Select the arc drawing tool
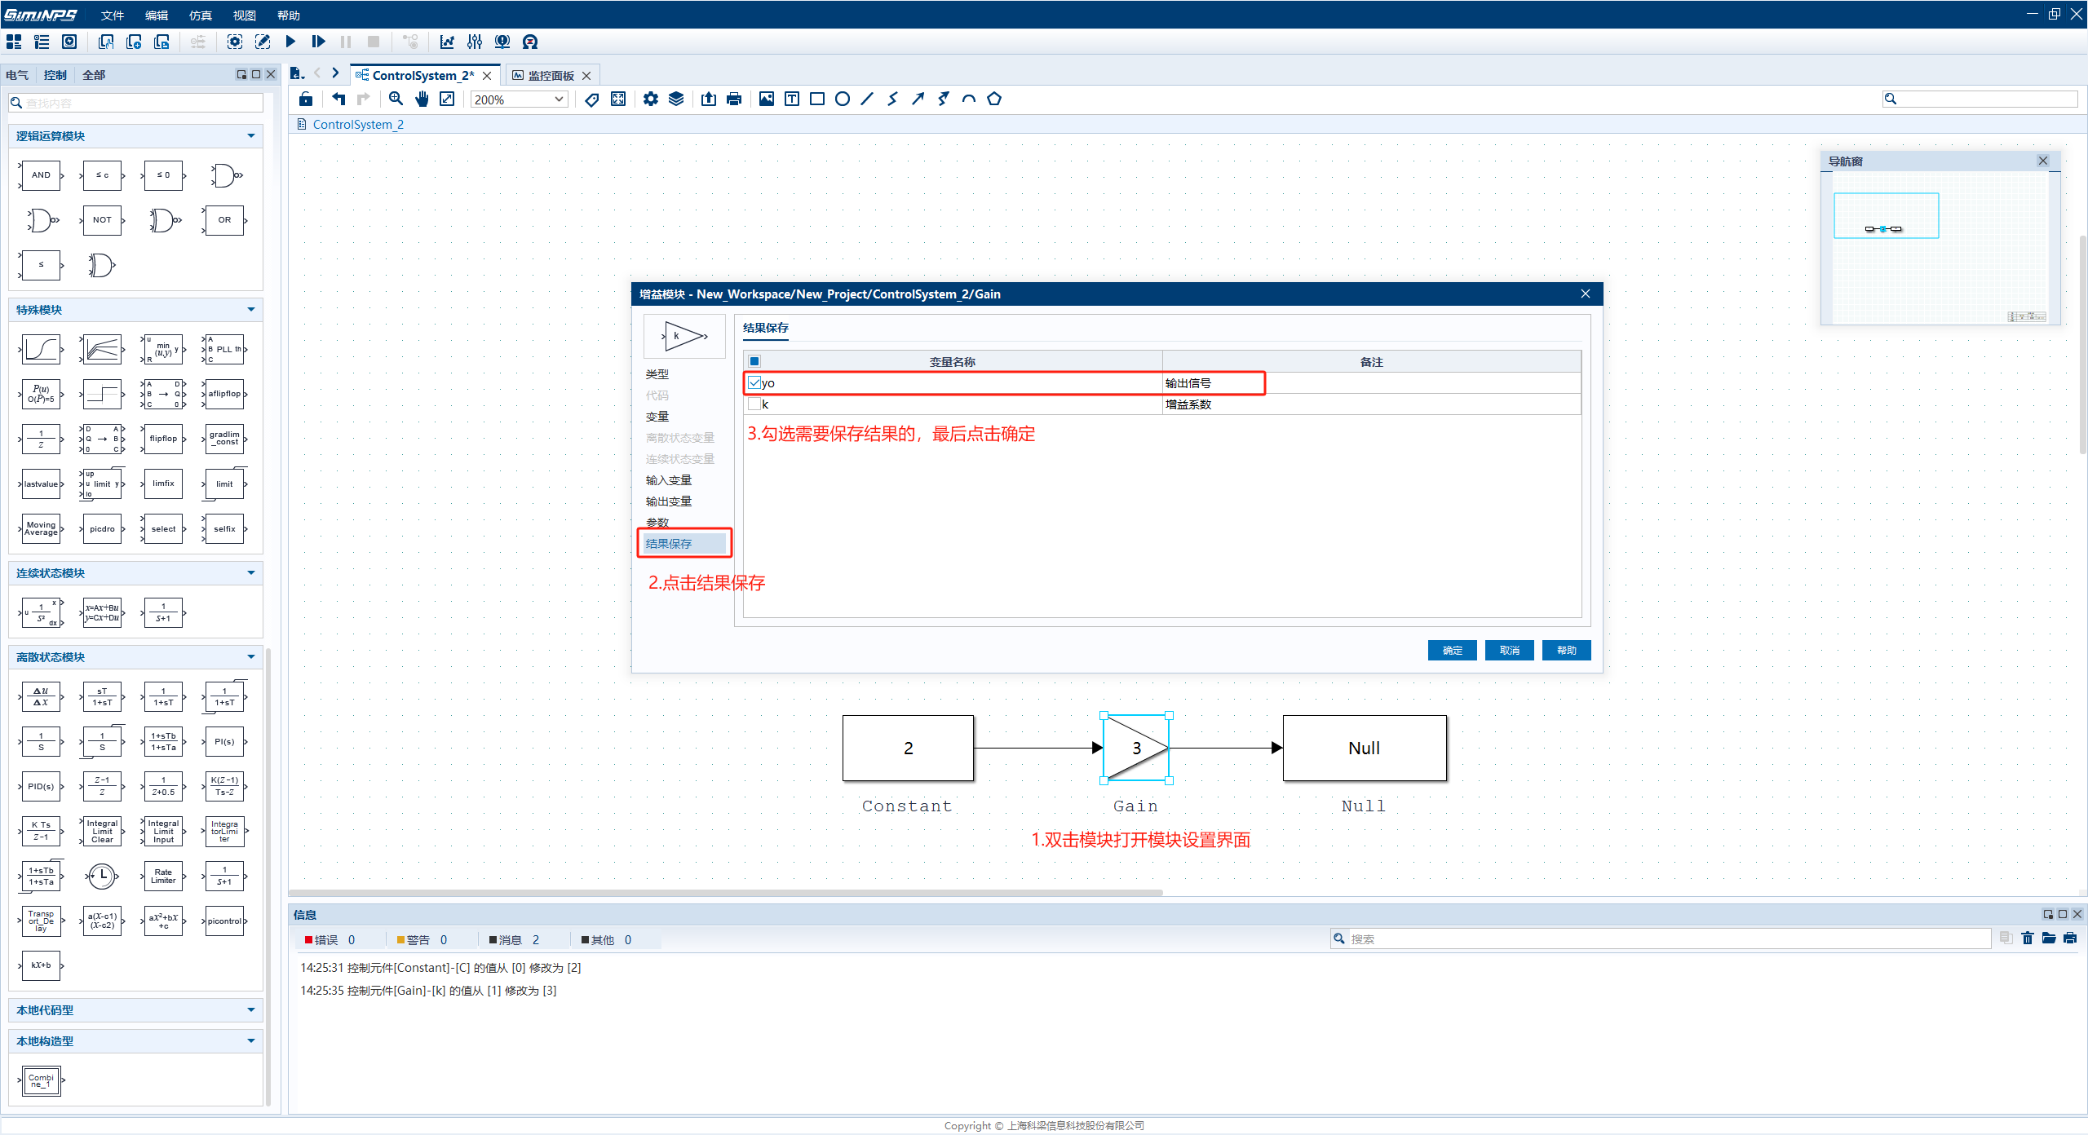 969,99
